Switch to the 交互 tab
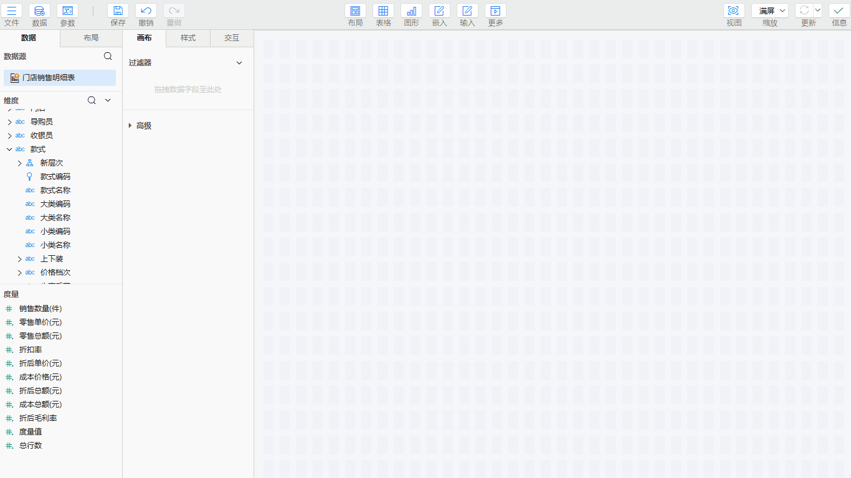Screen dimensions: 851x478 pyautogui.click(x=232, y=38)
